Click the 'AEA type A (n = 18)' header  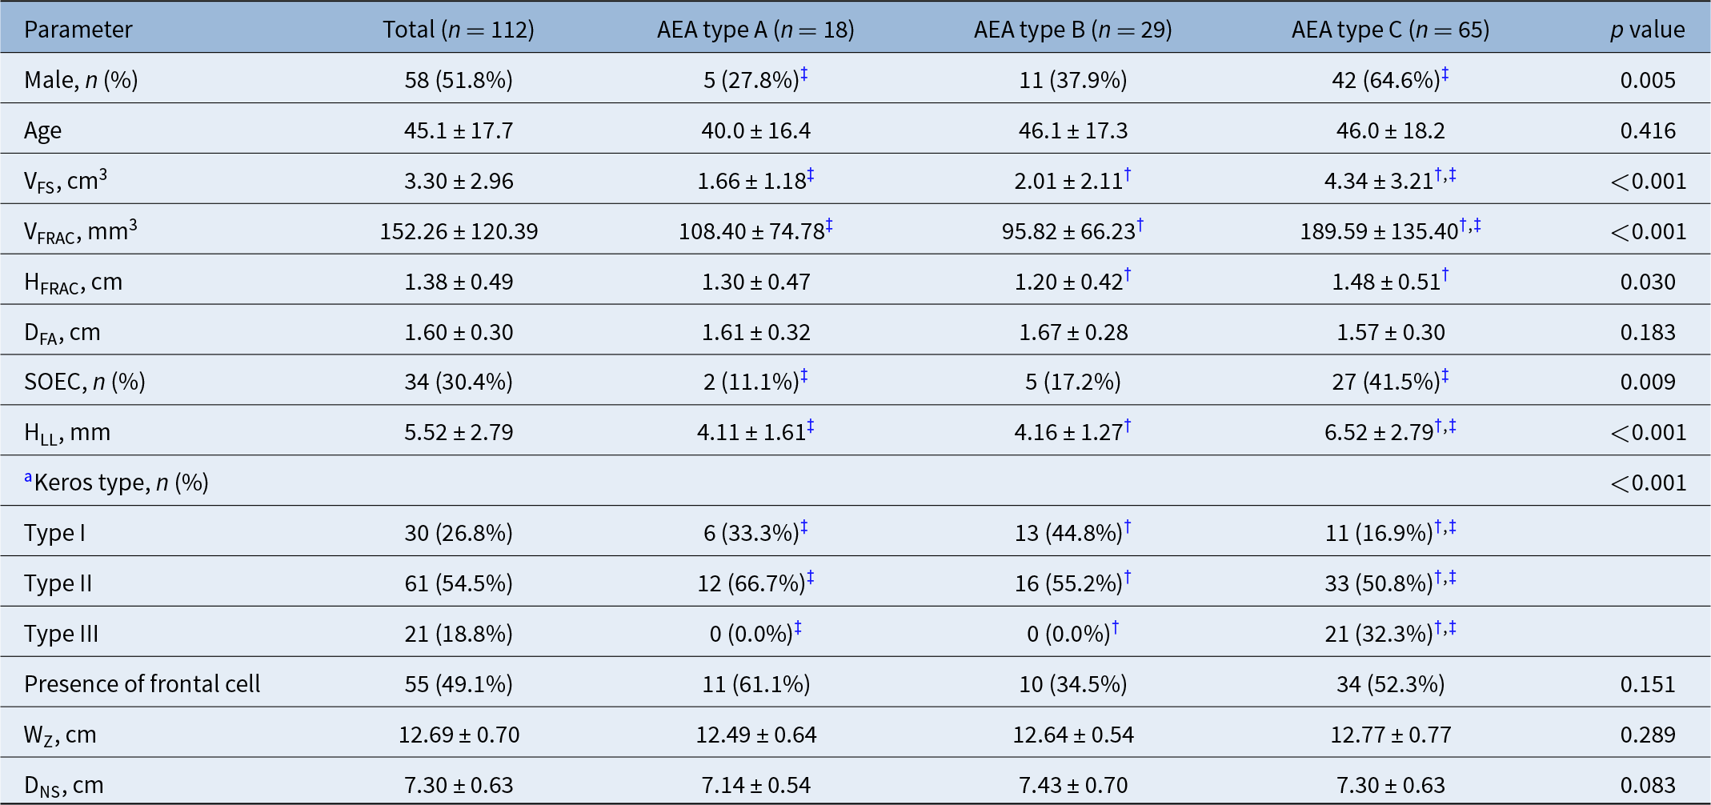(755, 30)
